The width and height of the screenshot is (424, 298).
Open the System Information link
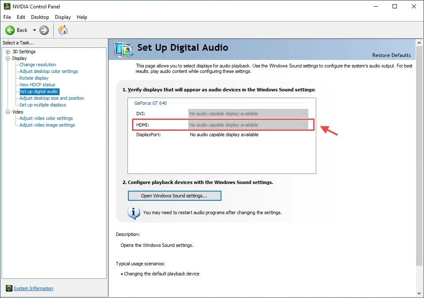click(33, 288)
